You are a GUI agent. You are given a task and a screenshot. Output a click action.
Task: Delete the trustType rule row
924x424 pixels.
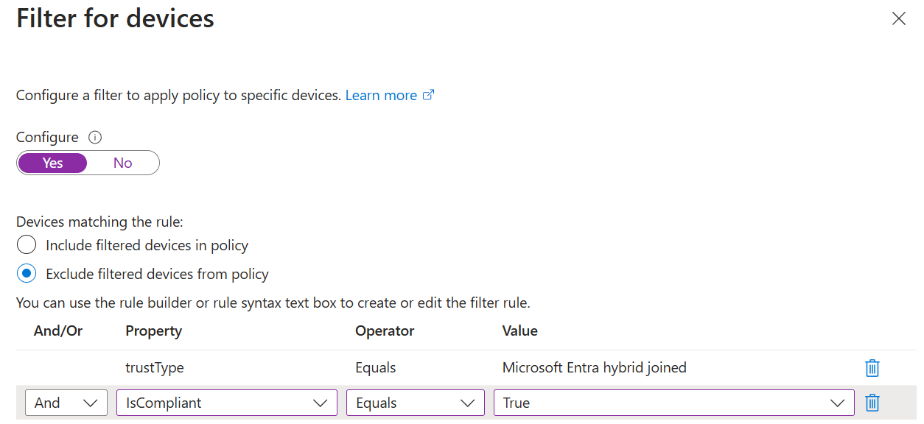click(872, 368)
